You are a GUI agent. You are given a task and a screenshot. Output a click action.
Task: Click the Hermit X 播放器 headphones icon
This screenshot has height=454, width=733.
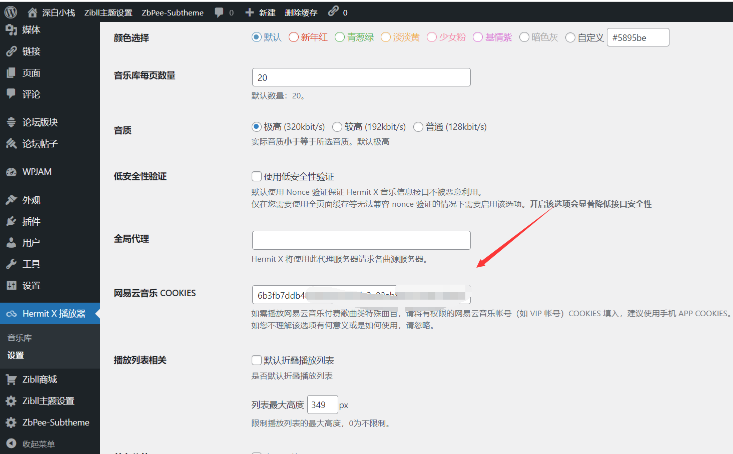(x=10, y=313)
